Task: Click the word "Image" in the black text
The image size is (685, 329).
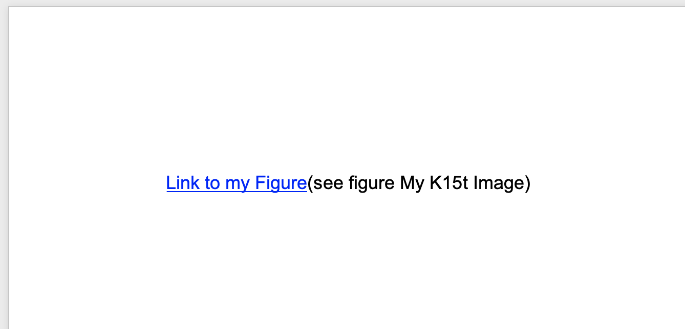Action: coord(499,183)
